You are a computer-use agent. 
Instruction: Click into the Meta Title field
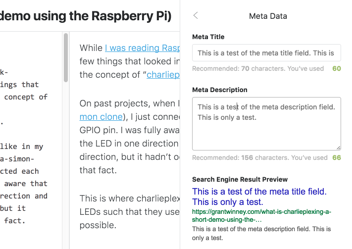pyautogui.click(x=266, y=53)
